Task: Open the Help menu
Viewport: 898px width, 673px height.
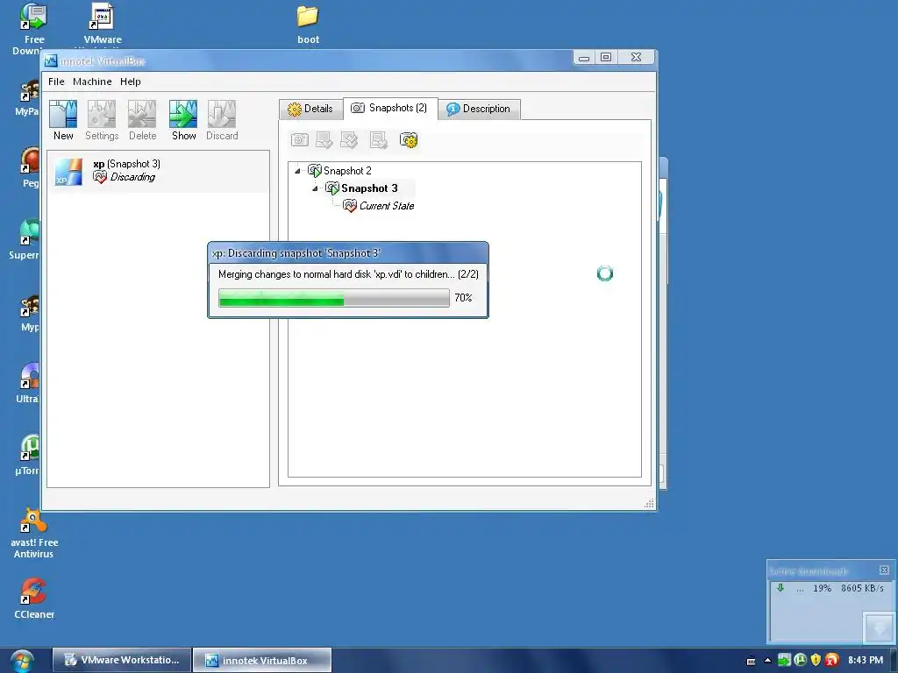Action: 130,81
